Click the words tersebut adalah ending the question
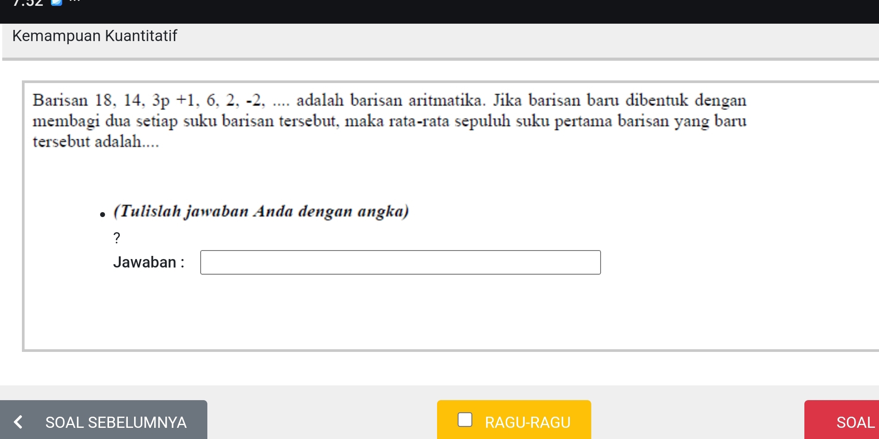Viewport: 879px width, 439px height. (95, 142)
